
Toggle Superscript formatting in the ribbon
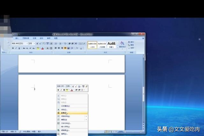30,48
